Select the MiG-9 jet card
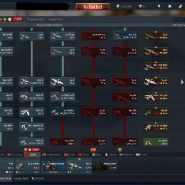This screenshot has height=185, width=185. [32, 82]
